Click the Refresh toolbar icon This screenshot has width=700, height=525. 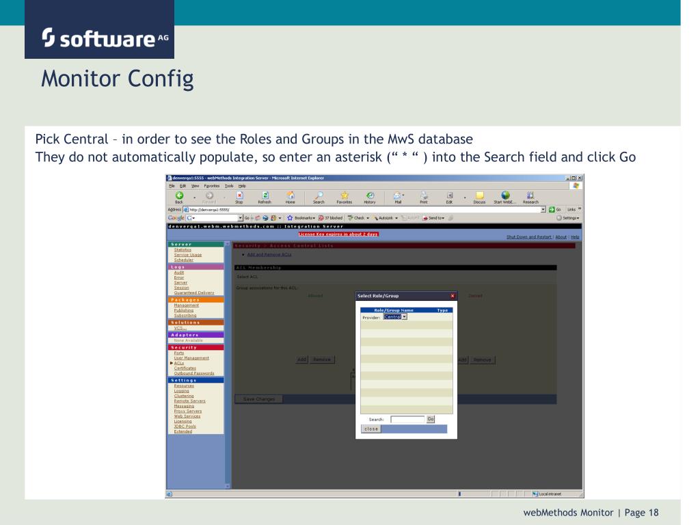tap(265, 196)
